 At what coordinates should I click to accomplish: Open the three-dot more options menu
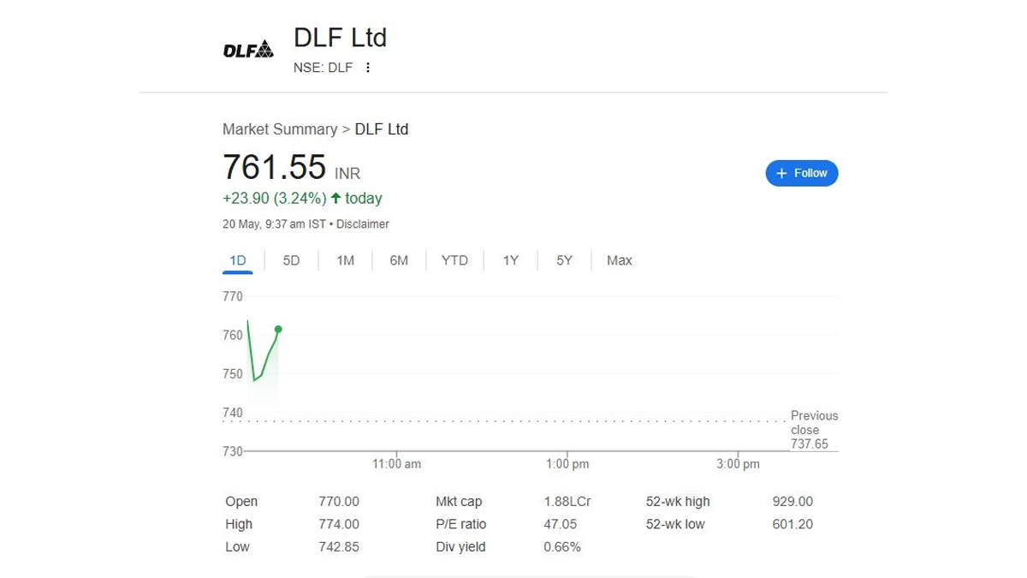(x=368, y=68)
